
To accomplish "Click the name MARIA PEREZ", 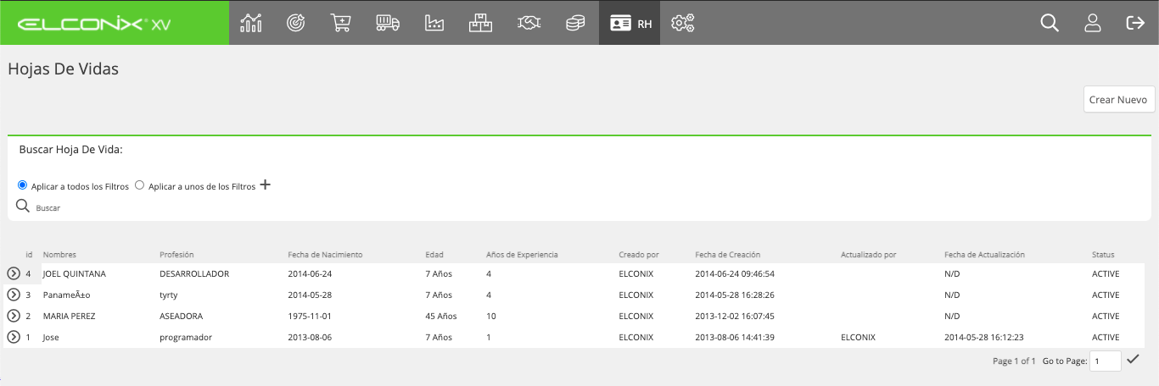I will pos(69,316).
